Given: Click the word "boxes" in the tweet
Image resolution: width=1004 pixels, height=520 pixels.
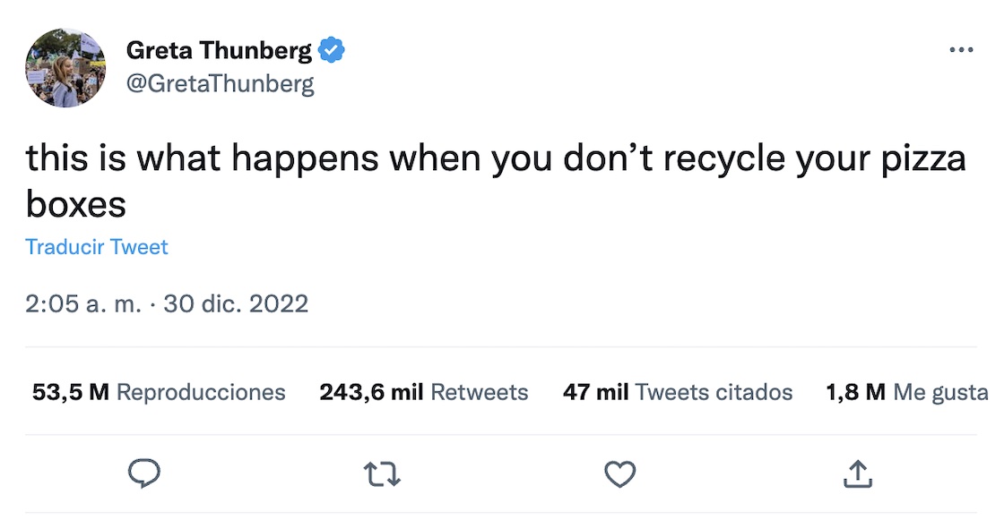Looking at the screenshot, I should [76, 205].
